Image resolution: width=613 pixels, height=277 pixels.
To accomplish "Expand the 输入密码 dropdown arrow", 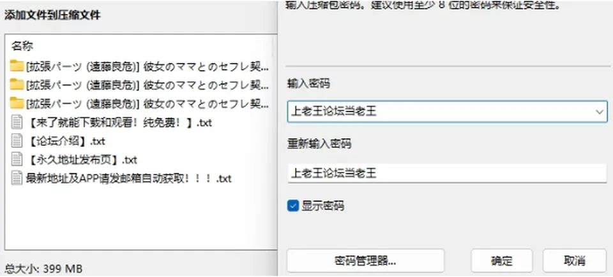I will [x=600, y=112].
